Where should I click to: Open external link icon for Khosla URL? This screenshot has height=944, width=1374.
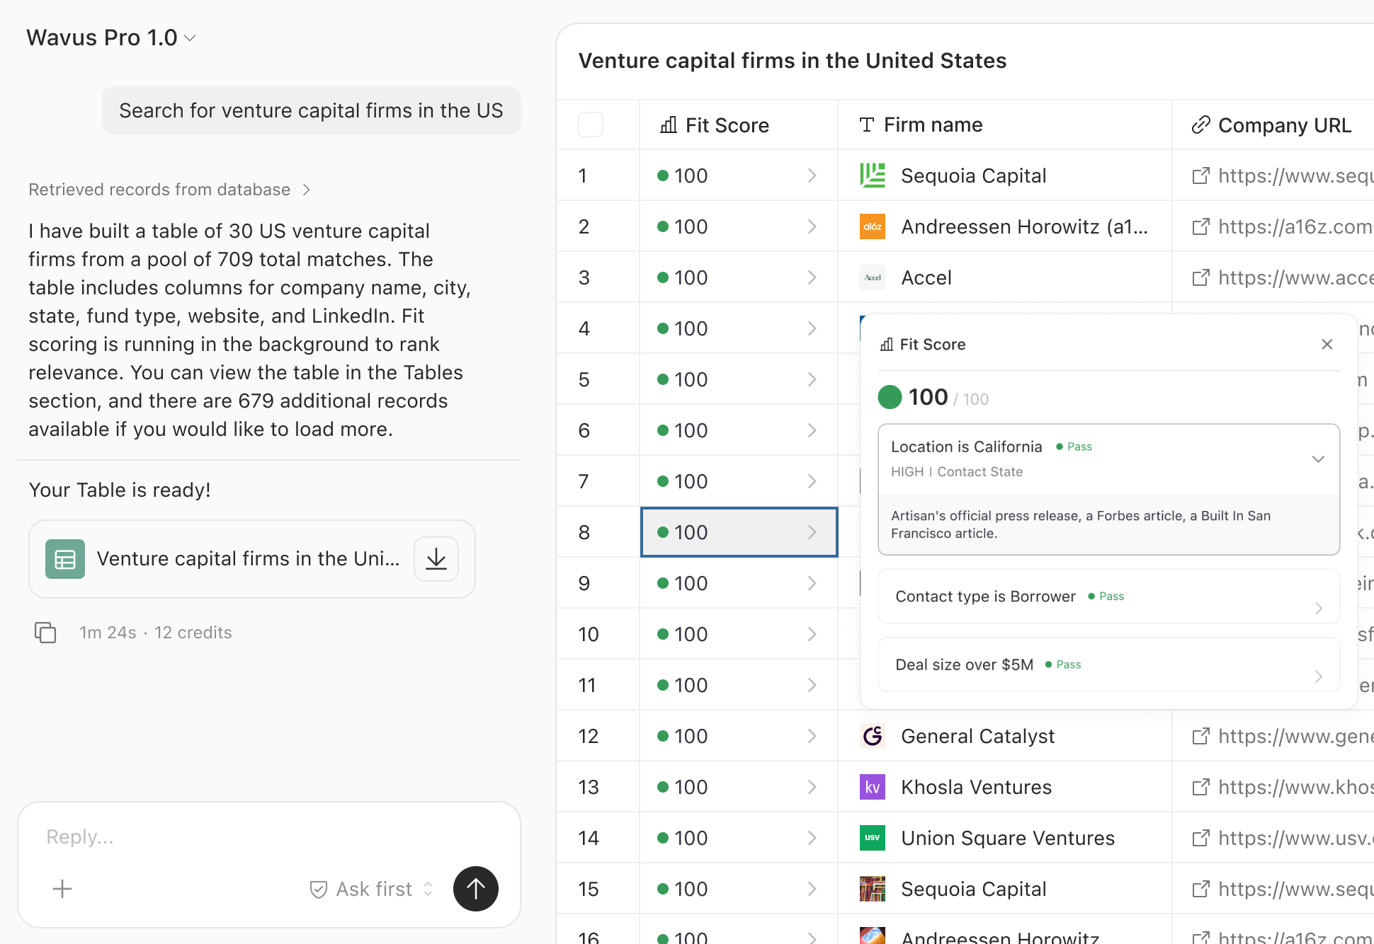(x=1201, y=787)
